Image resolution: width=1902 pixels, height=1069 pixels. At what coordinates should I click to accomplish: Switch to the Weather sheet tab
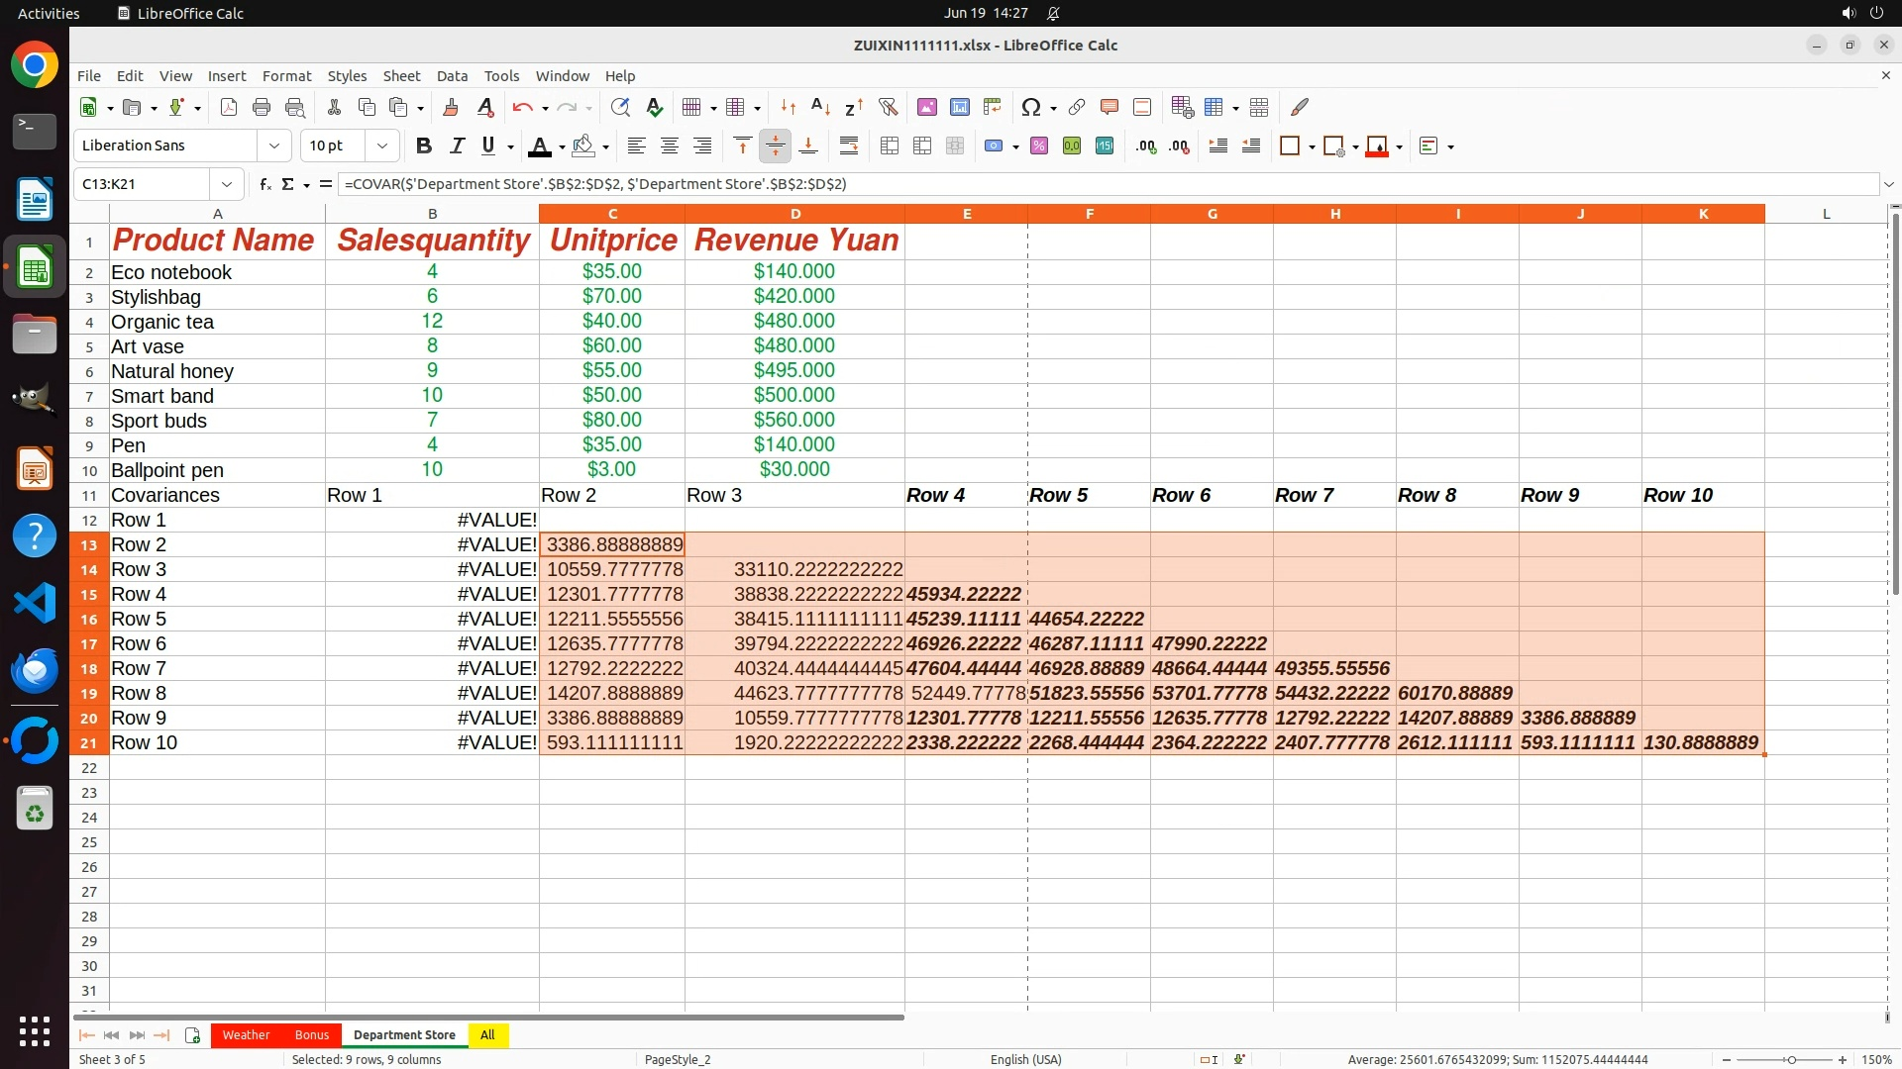pyautogui.click(x=246, y=1034)
